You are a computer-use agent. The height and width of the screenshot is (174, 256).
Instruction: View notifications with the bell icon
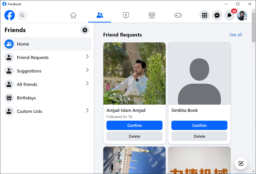click(x=230, y=15)
